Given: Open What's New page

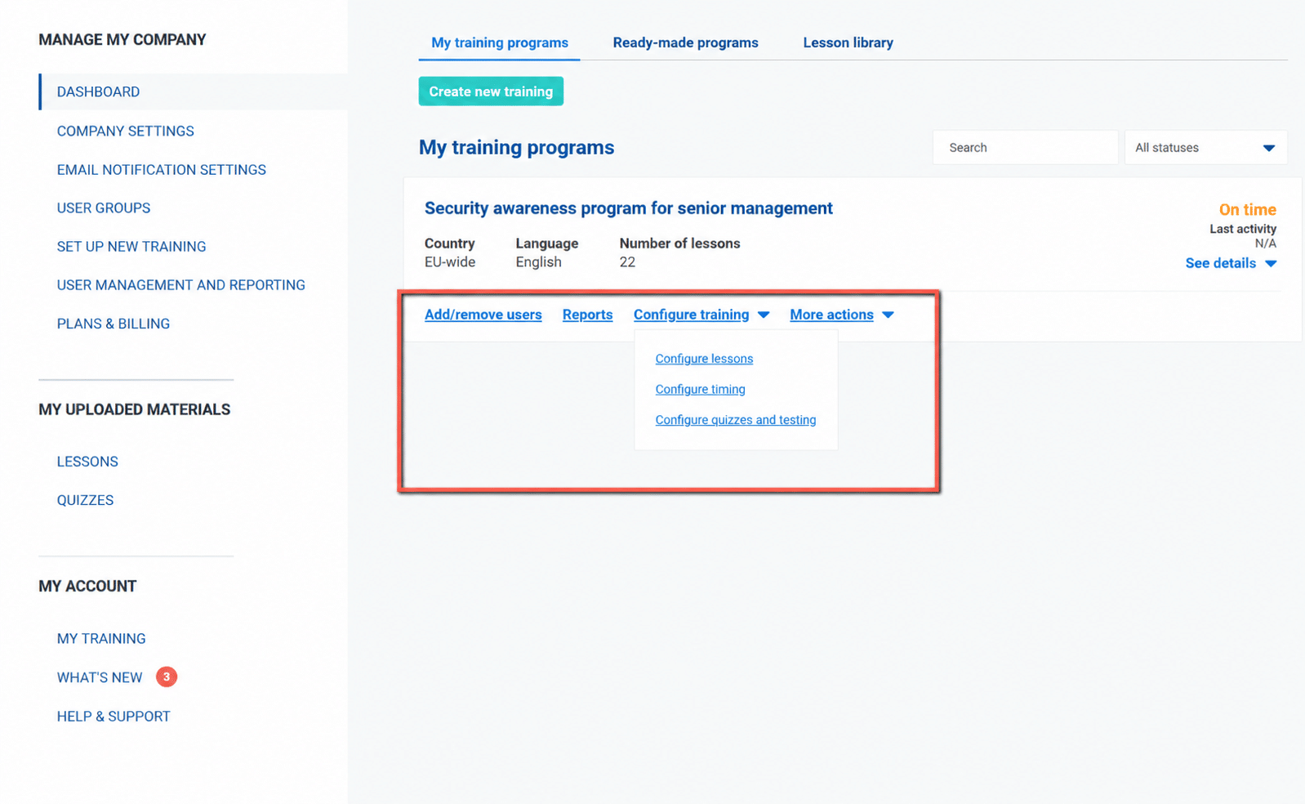Looking at the screenshot, I should click(x=100, y=677).
